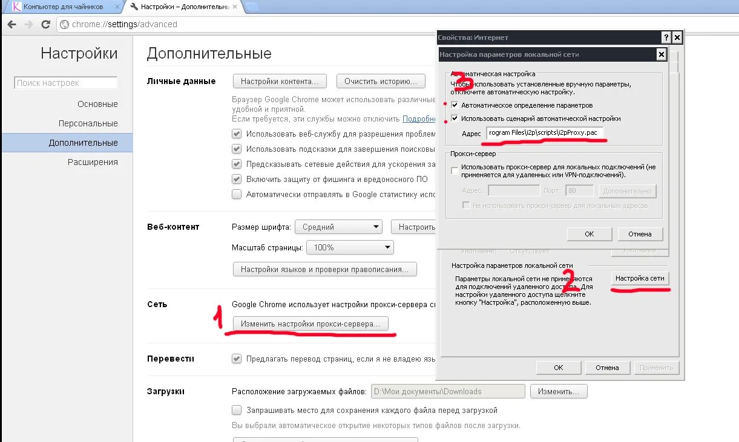This screenshot has height=442, width=739.
Task: Open the Основные settings section
Action: click(x=97, y=104)
